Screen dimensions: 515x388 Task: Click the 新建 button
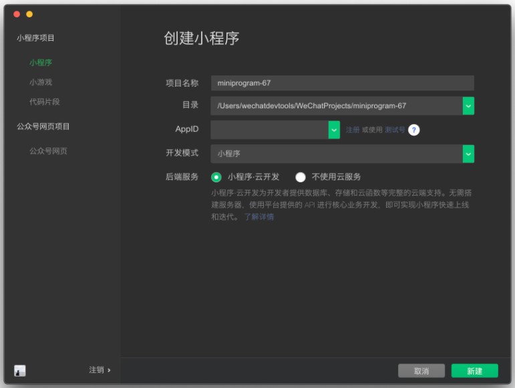tap(475, 371)
